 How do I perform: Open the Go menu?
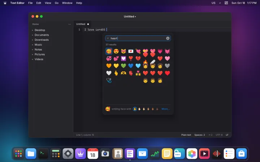(x=57, y=3)
